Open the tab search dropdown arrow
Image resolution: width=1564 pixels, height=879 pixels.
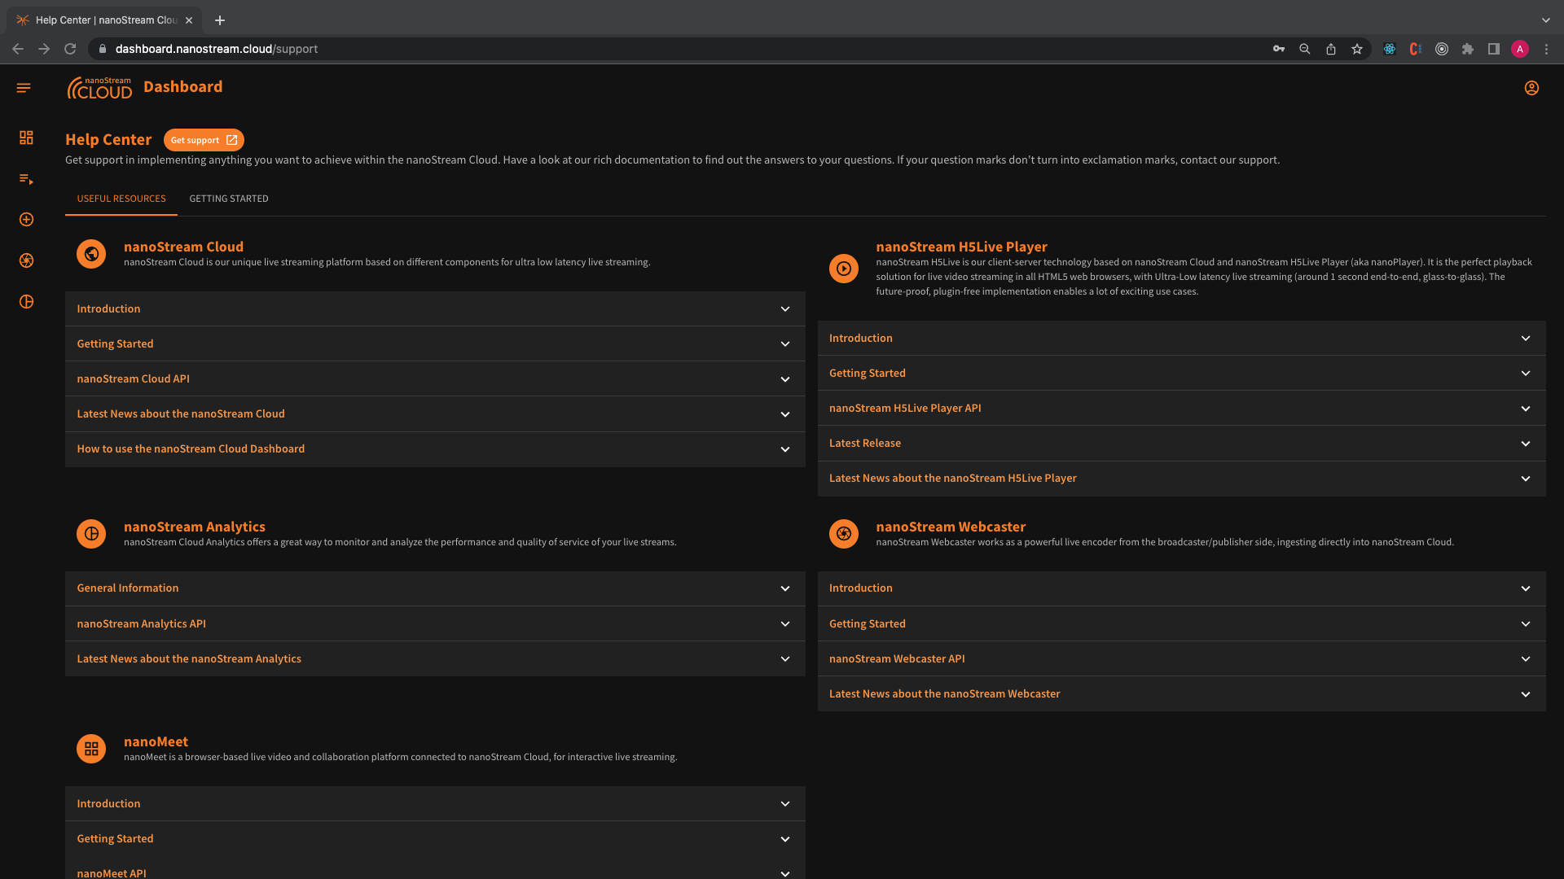point(1545,20)
